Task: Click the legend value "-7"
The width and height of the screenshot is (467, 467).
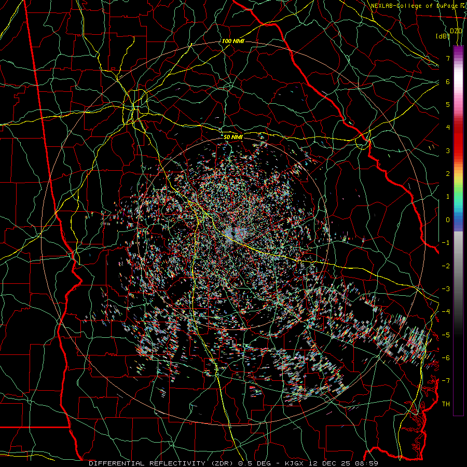Action: (446, 381)
